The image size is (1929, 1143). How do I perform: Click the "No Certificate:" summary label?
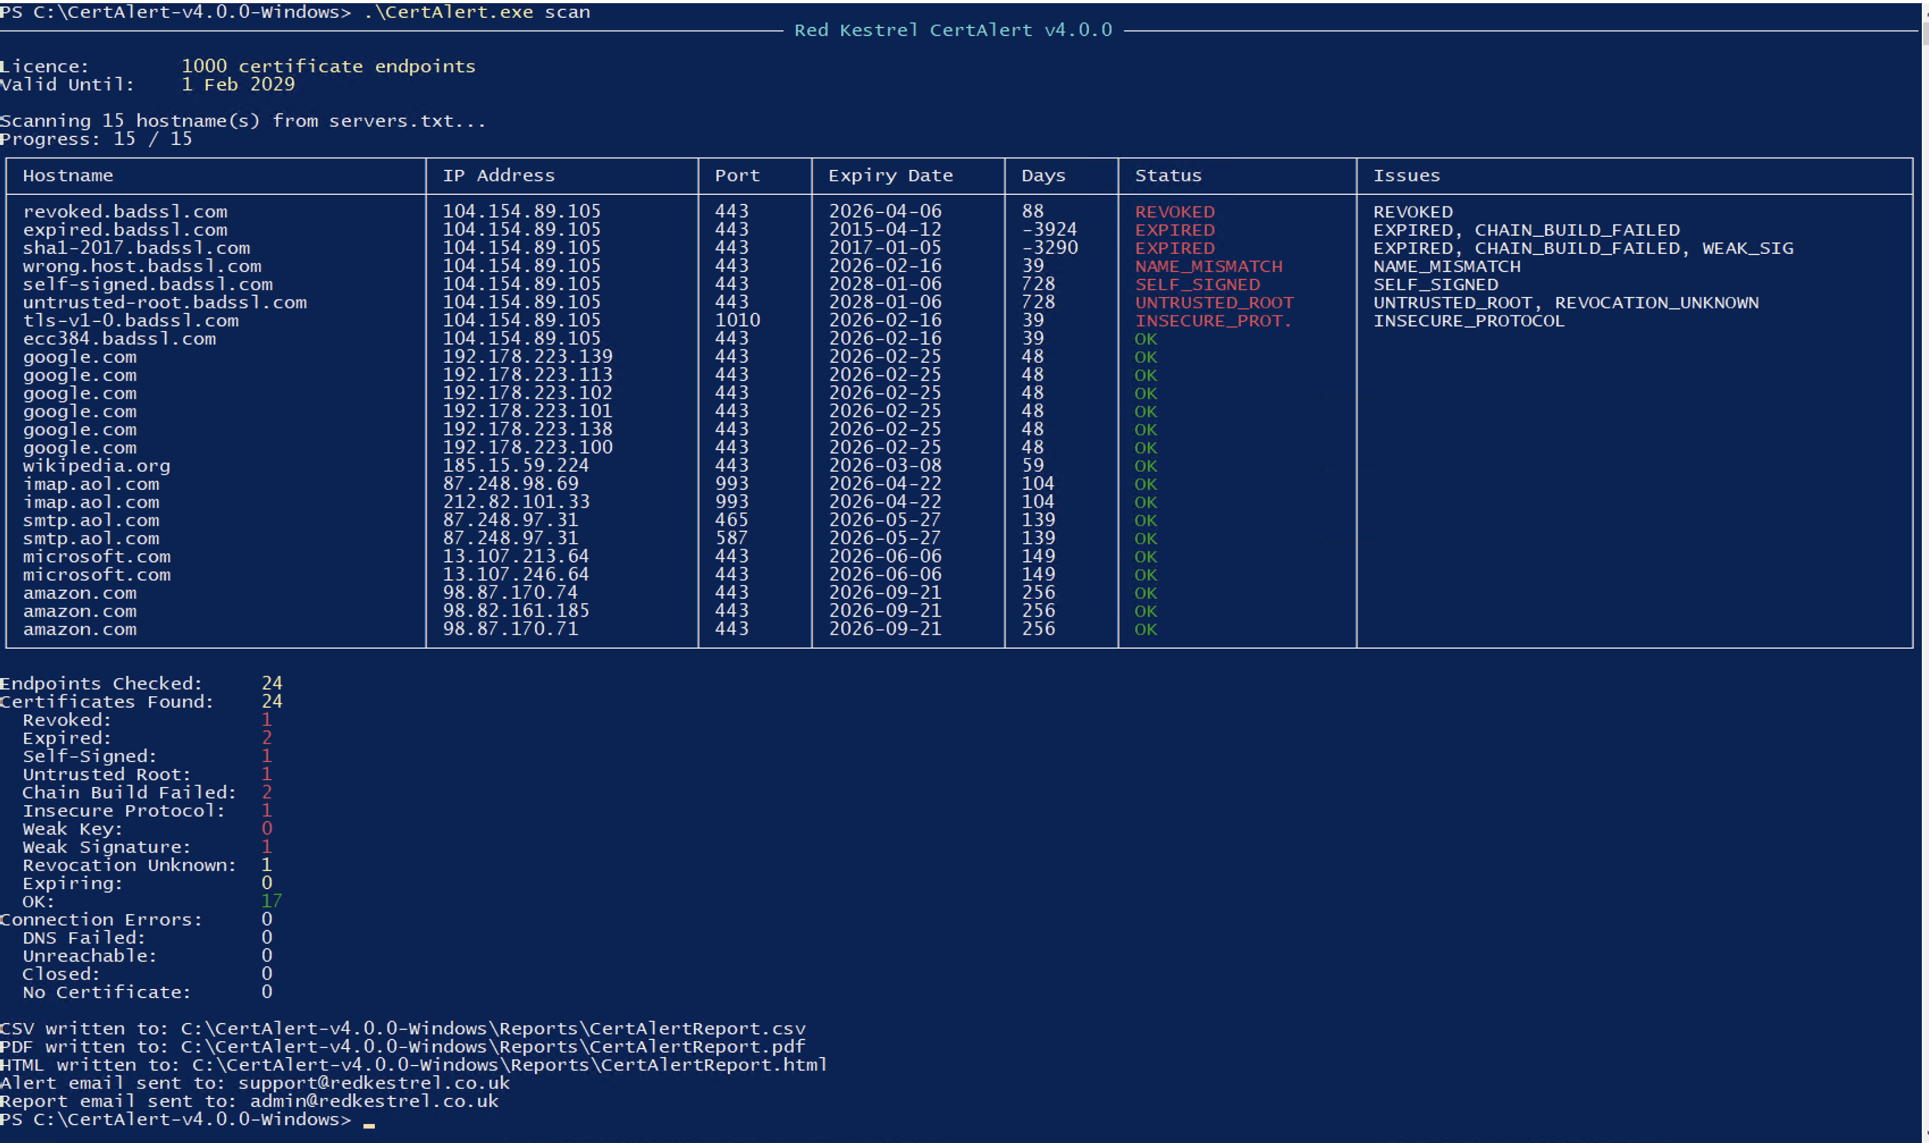106,993
